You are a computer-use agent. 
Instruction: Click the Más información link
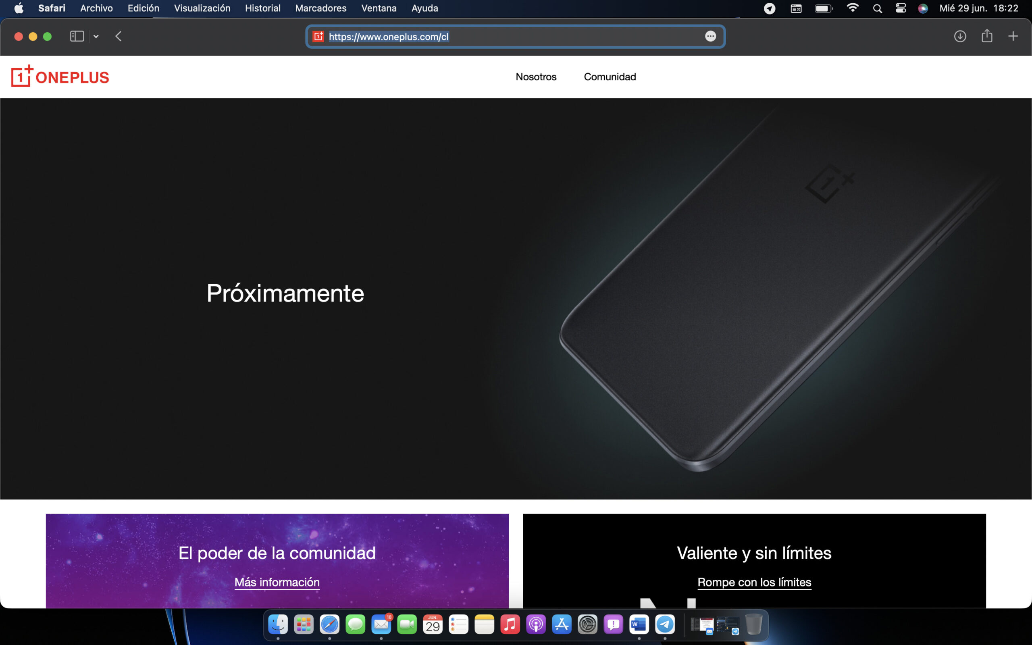[x=277, y=582]
